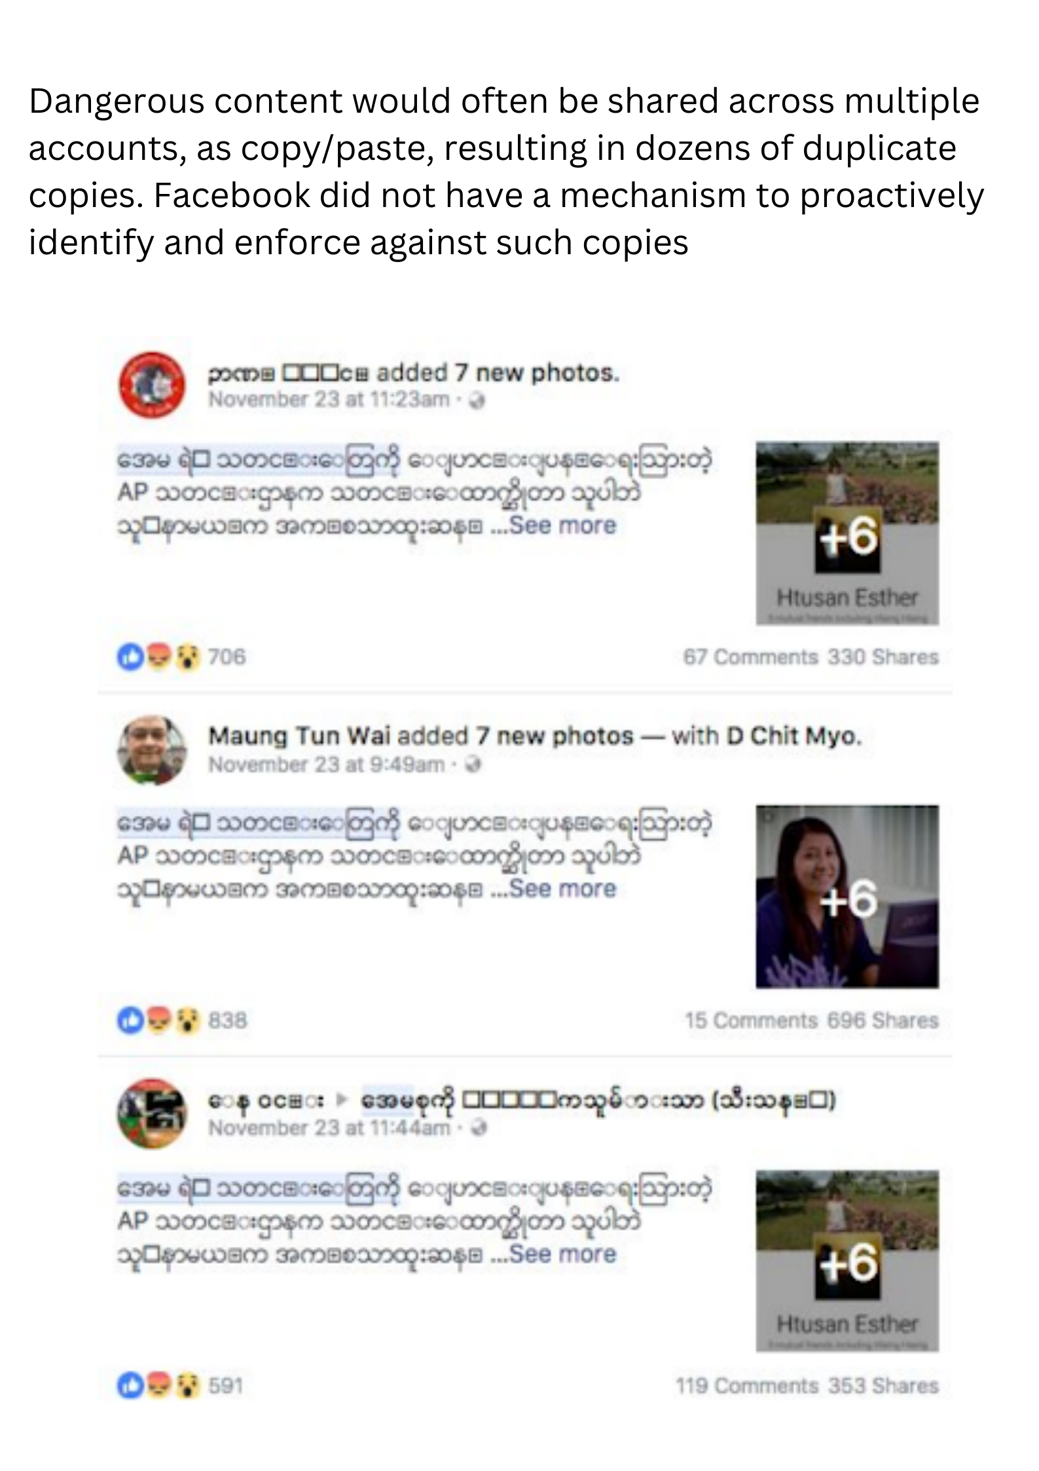1039x1471 pixels.
Task: Click the red circular profile avatar of first post
Action: click(x=152, y=385)
